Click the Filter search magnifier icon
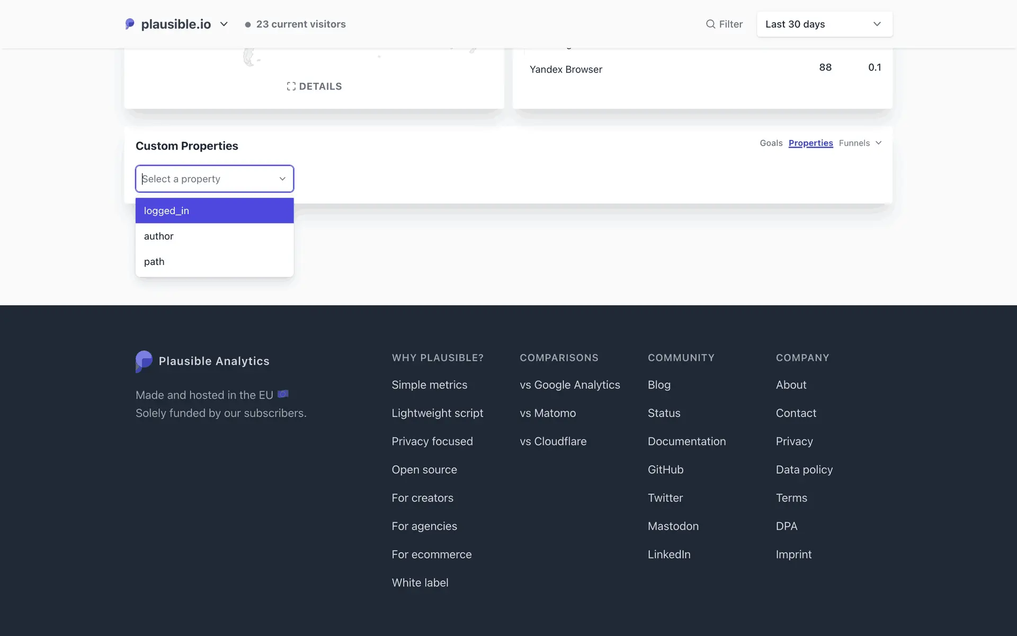The width and height of the screenshot is (1017, 636). (710, 24)
